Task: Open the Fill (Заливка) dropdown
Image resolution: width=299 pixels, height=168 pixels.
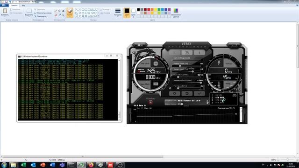Action: point(106,13)
